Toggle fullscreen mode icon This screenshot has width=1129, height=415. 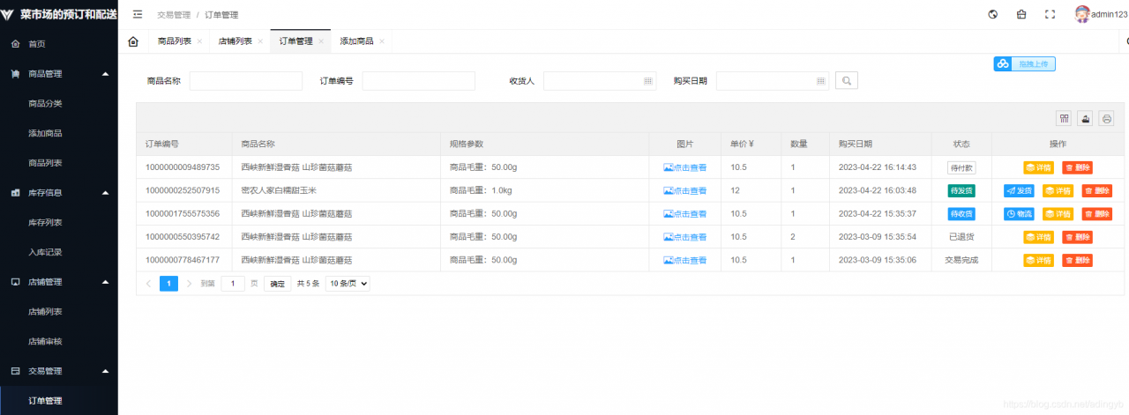coord(1050,14)
